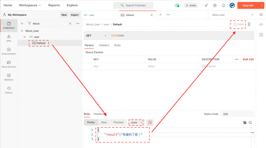
Task: Click the collections filter field
Action: coord(50,24)
